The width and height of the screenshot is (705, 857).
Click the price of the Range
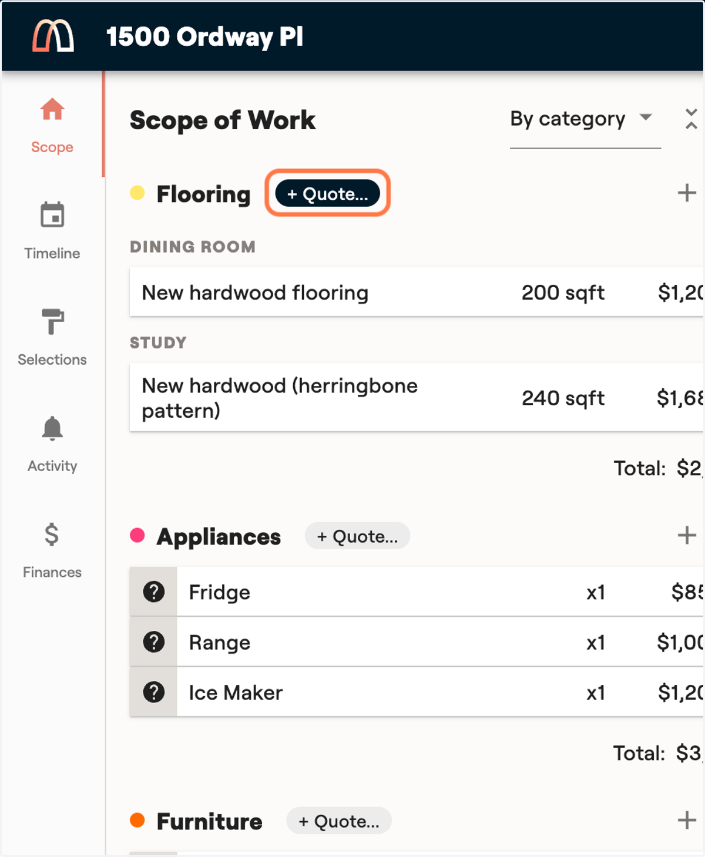(680, 642)
